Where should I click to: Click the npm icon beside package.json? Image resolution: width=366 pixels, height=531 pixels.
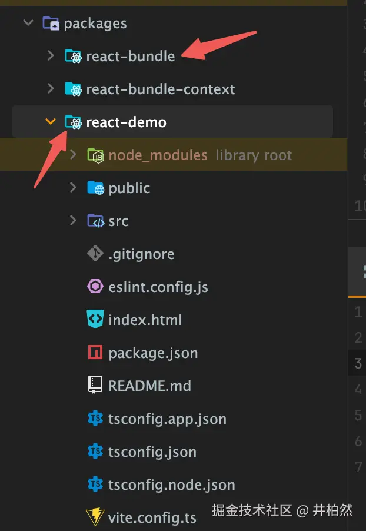click(95, 353)
